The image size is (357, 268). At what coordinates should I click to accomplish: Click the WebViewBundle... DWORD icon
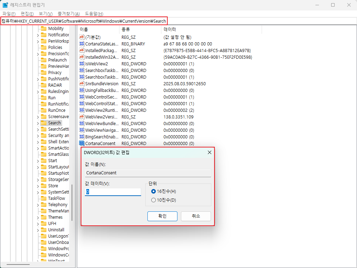pos(82,123)
